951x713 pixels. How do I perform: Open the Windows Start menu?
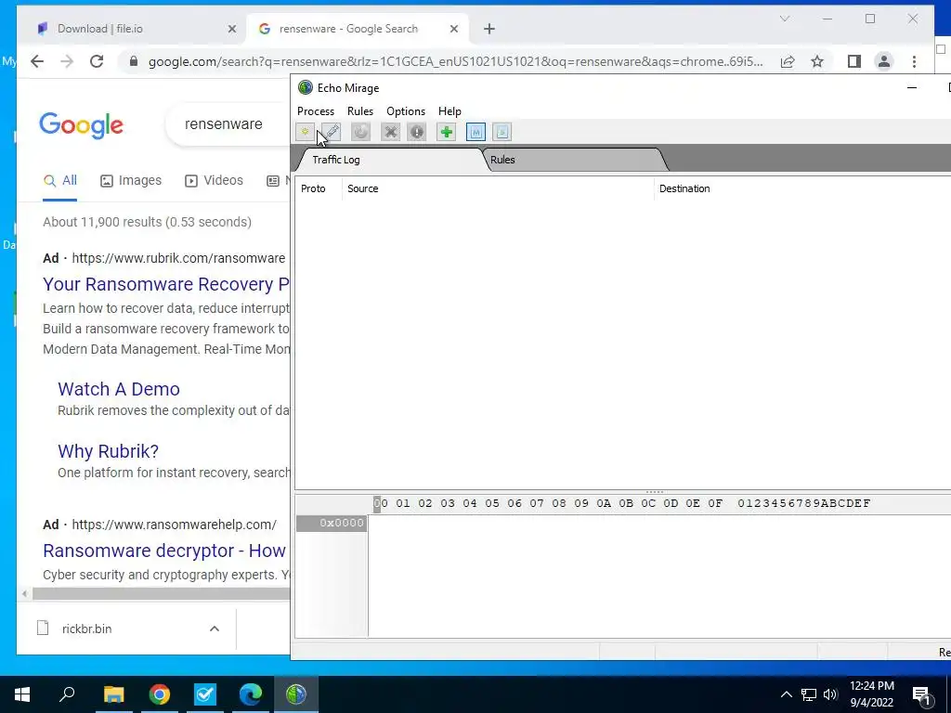[22, 694]
